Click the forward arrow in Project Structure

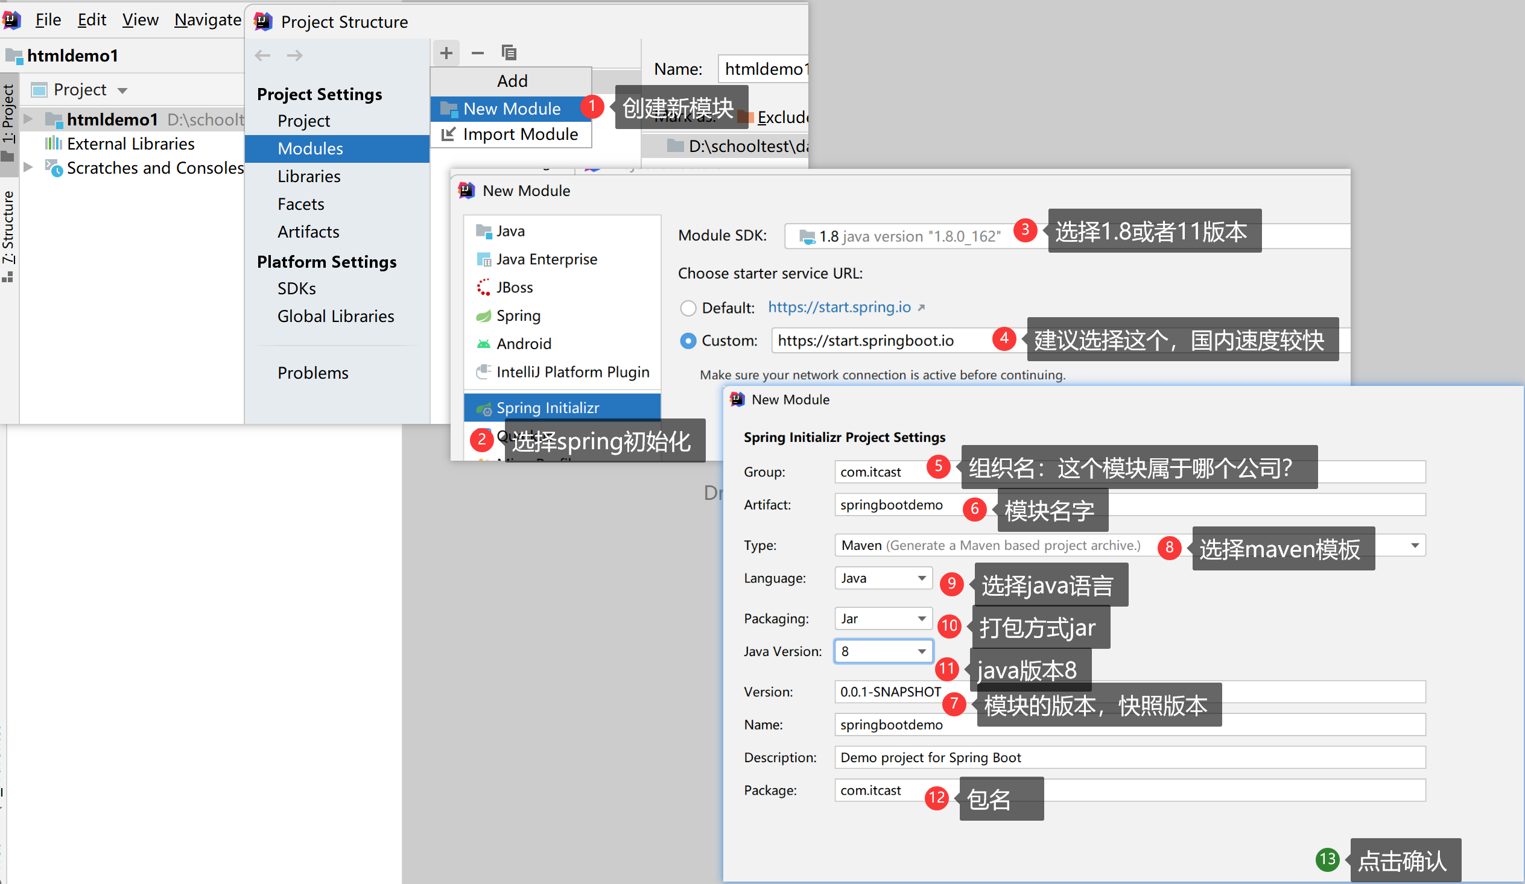coord(295,55)
